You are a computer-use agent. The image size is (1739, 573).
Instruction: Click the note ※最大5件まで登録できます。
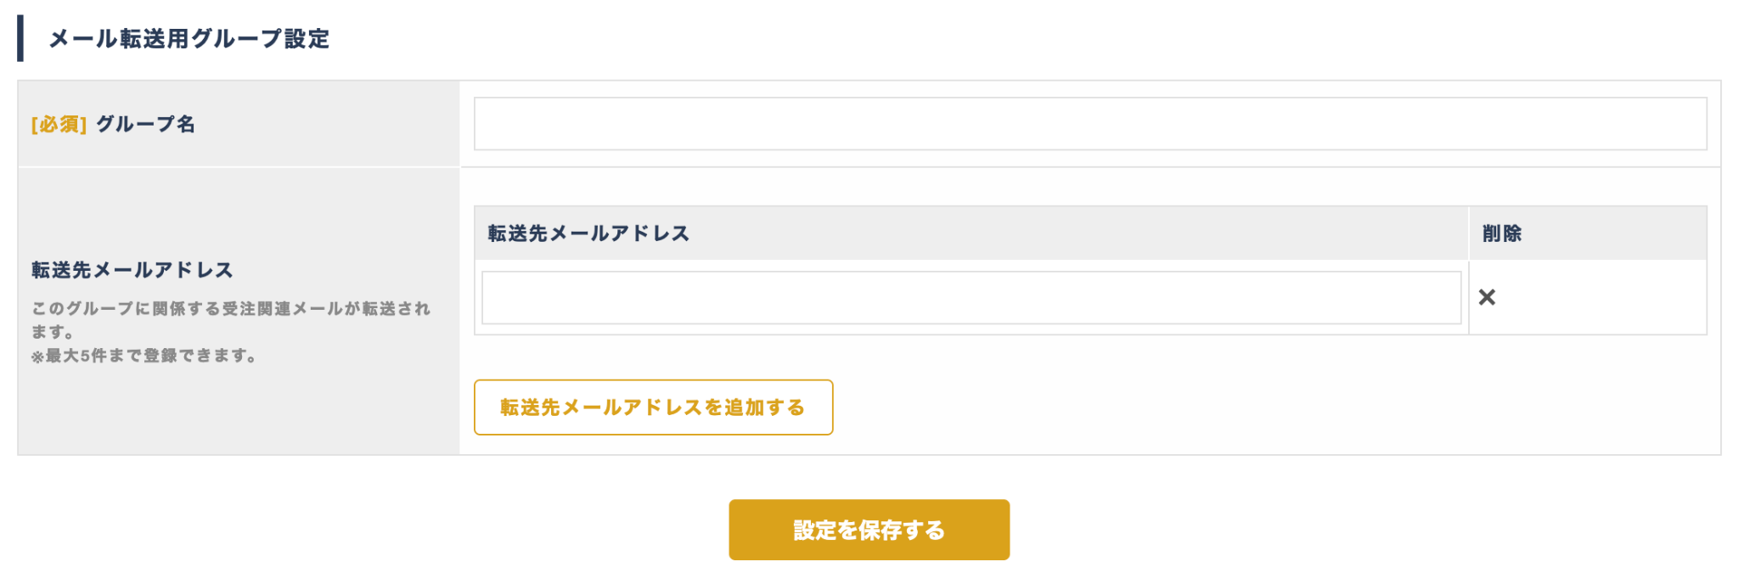[x=144, y=356]
